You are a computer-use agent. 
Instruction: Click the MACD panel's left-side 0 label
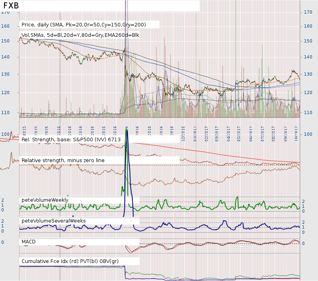coord(2,242)
